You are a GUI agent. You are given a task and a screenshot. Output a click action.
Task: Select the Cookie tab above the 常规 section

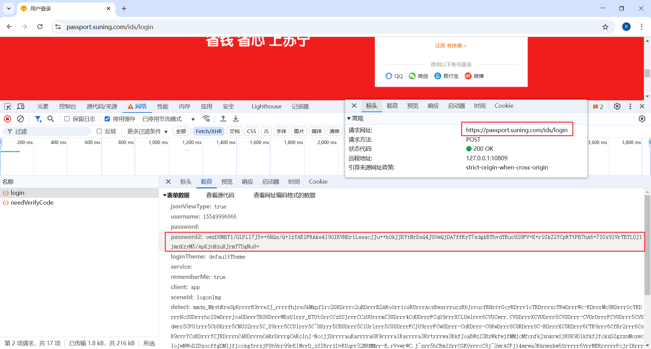(x=504, y=106)
